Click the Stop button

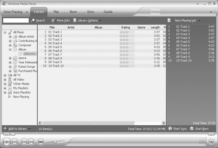(x=15, y=142)
